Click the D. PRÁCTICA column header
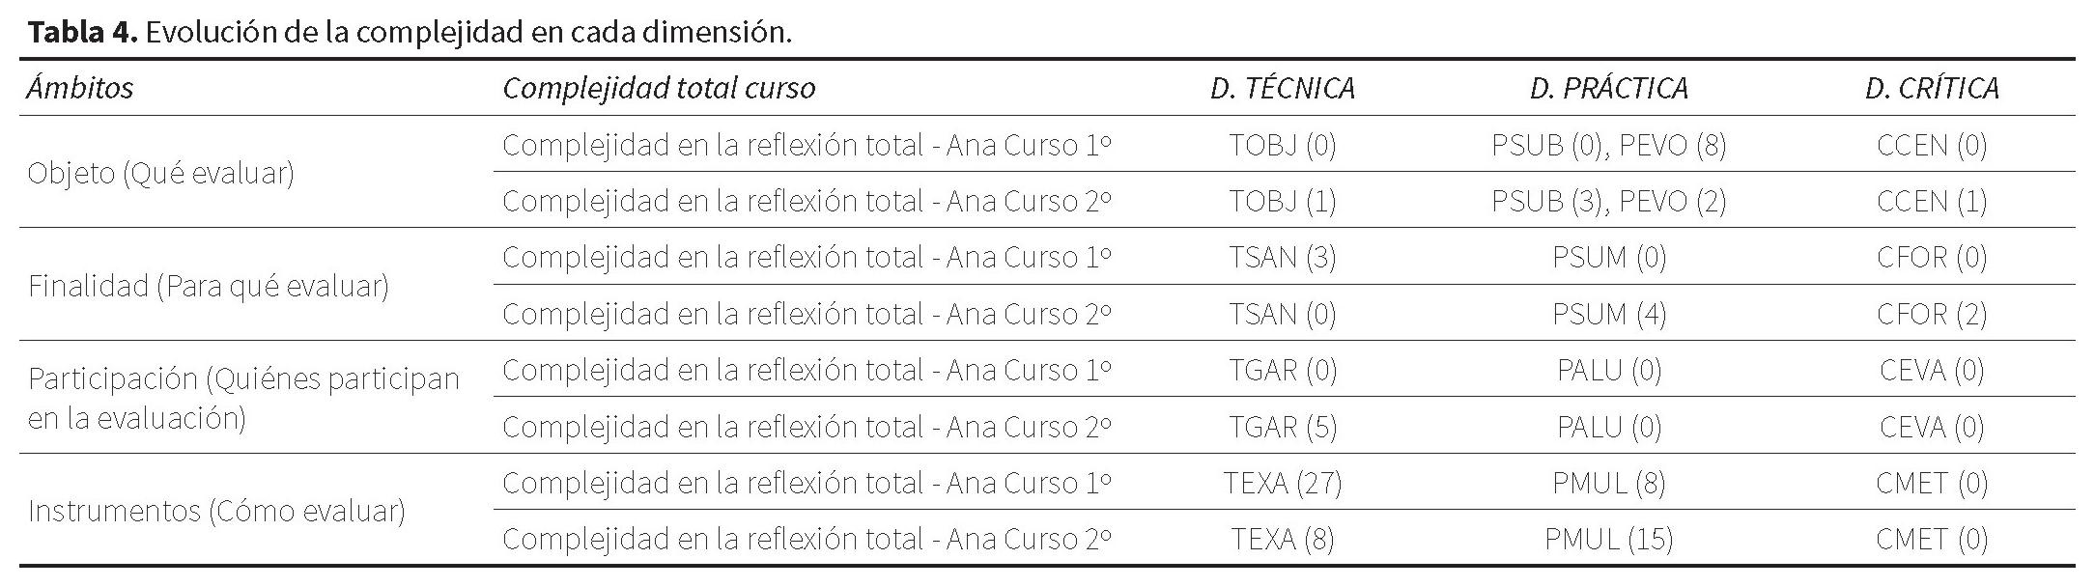The height and width of the screenshot is (587, 2095). point(1608,88)
